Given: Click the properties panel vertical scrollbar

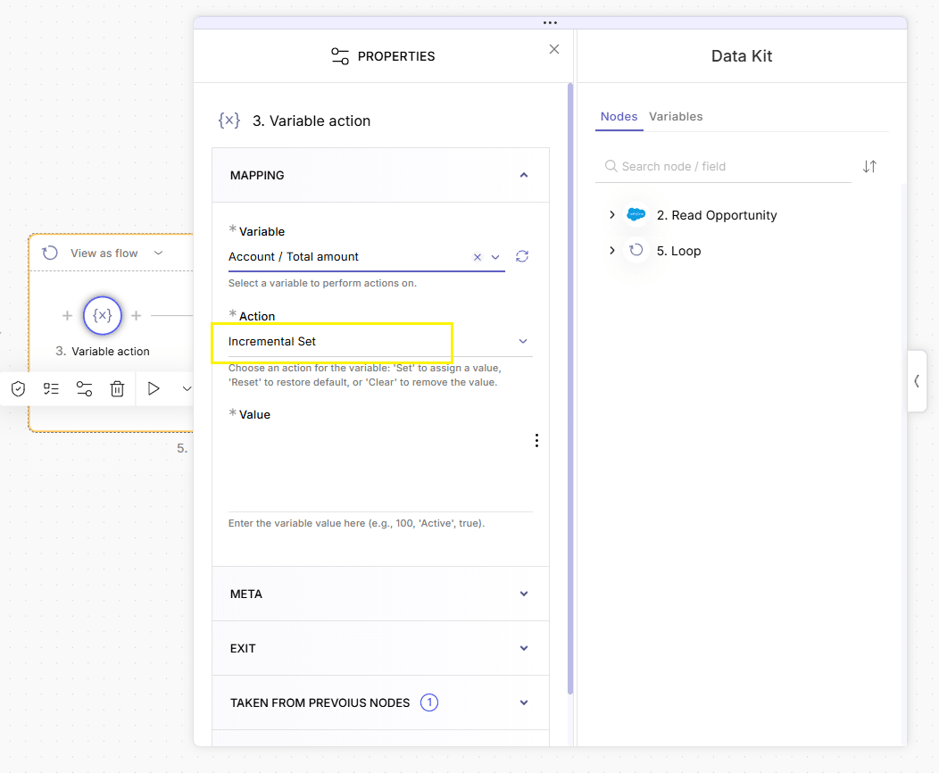Looking at the screenshot, I should (x=570, y=389).
